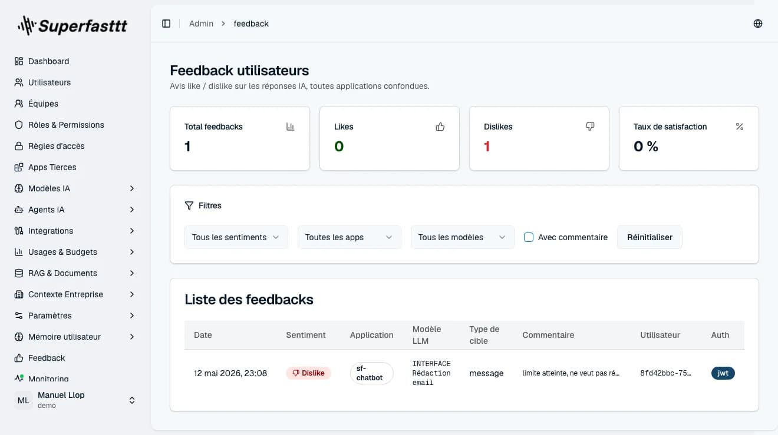Click the Paramètres sliders icon
778x435 pixels.
pos(19,316)
